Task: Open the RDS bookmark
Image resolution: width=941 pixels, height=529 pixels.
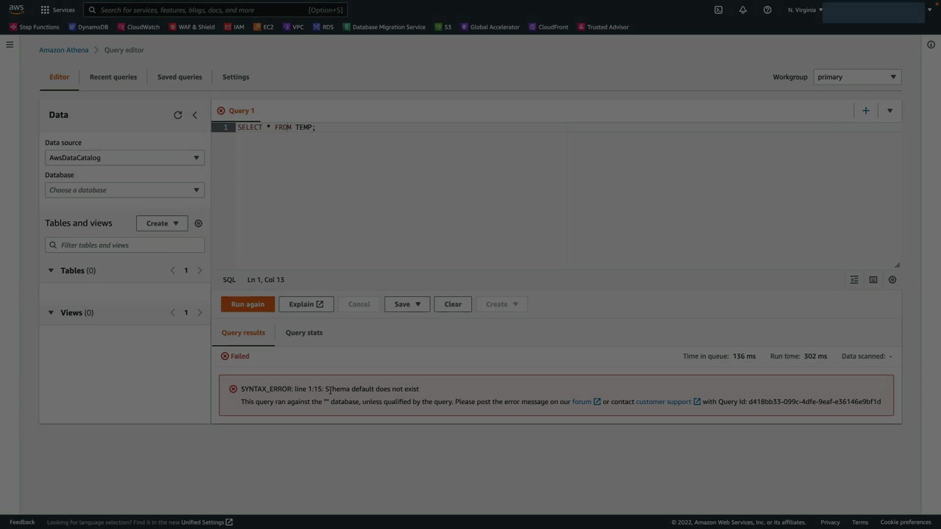Action: pyautogui.click(x=323, y=27)
